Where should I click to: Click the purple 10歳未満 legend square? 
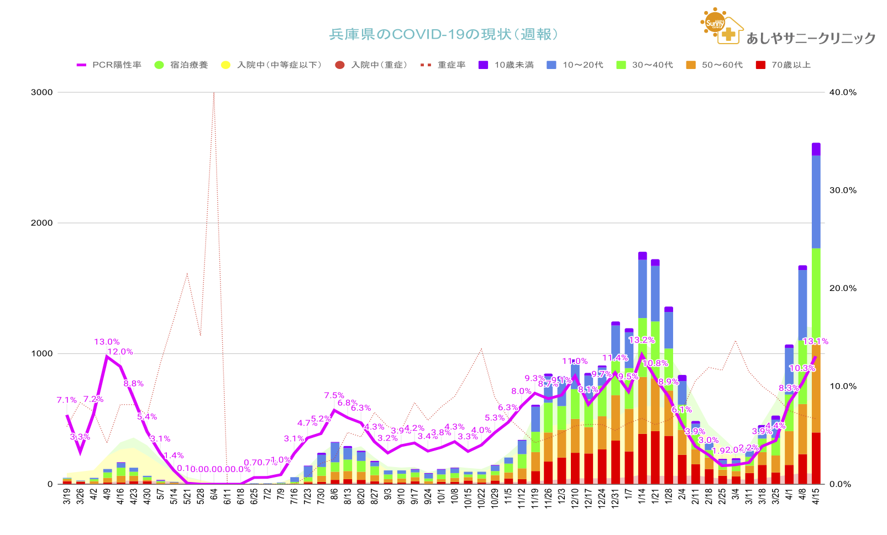(x=483, y=65)
